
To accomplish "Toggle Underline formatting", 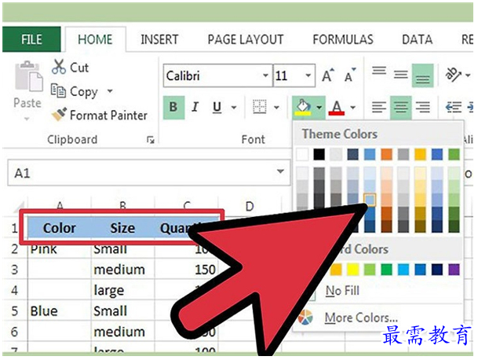I will click(x=217, y=107).
